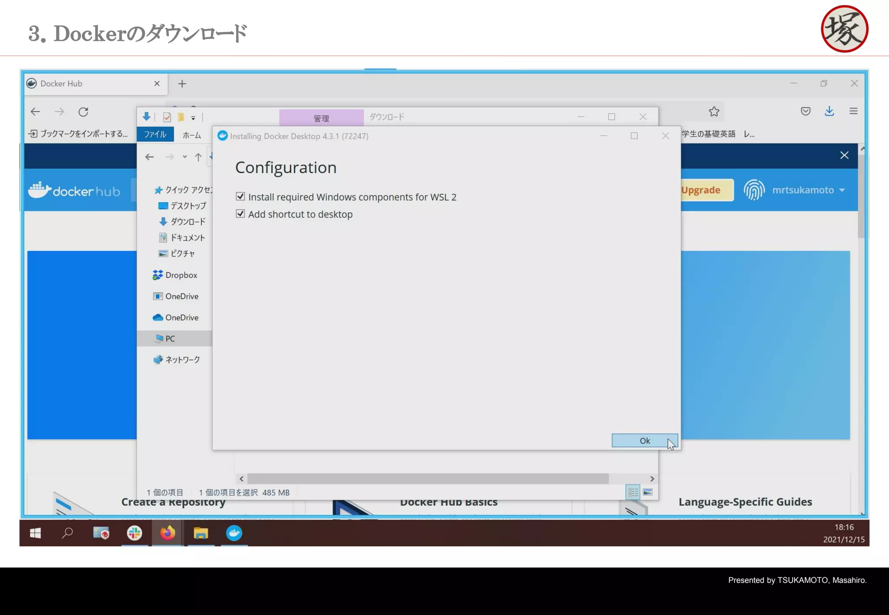Select Dropbox in navigation pane
This screenshot has height=615, width=889.
pos(175,275)
